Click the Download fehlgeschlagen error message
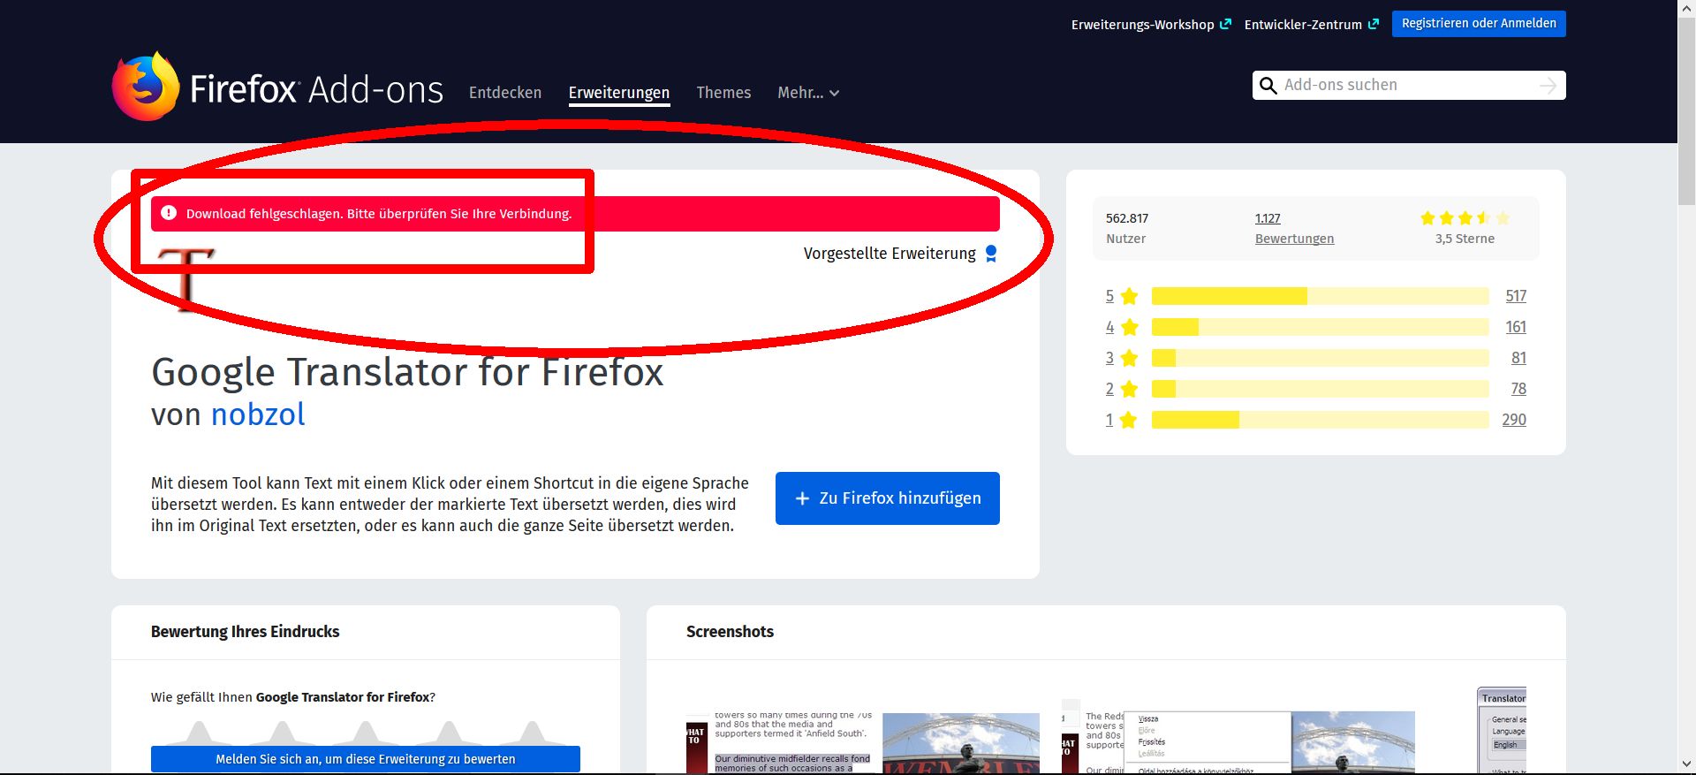Screen dimensions: 1696x775 pos(379,214)
